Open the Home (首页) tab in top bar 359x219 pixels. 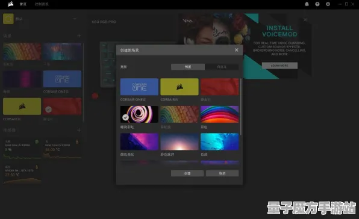click(x=23, y=4)
